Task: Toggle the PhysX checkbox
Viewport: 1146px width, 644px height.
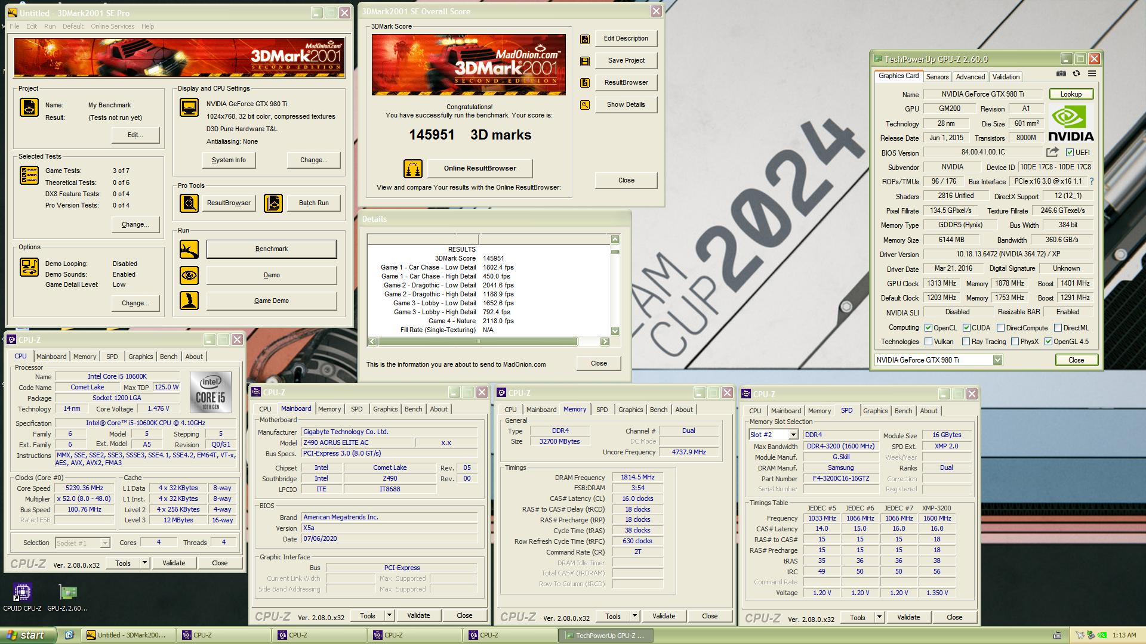Action: pyautogui.click(x=1015, y=342)
